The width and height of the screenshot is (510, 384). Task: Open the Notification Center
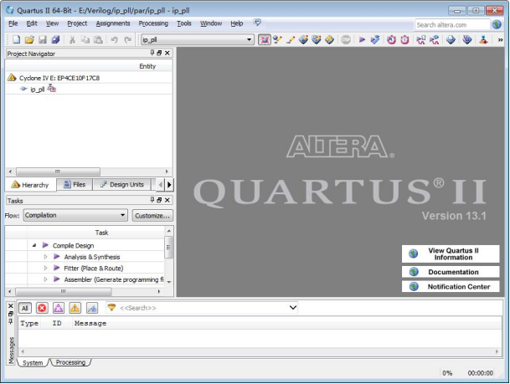451,287
